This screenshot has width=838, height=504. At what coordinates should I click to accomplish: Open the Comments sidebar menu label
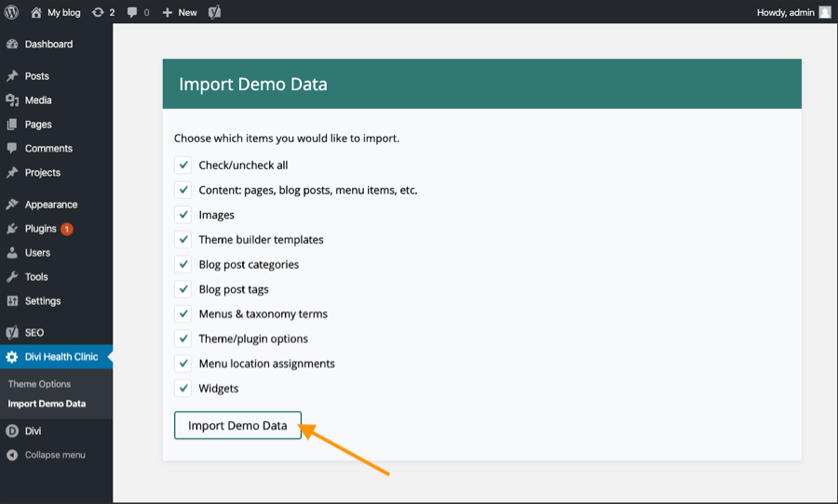(x=48, y=149)
